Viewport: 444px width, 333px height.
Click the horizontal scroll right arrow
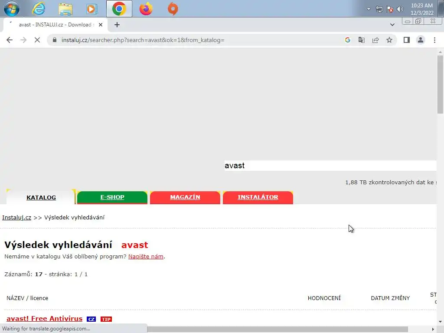433,329
